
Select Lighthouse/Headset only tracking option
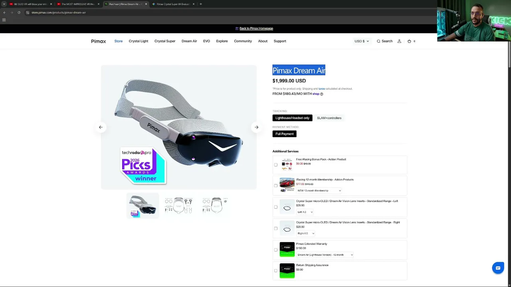click(x=292, y=118)
